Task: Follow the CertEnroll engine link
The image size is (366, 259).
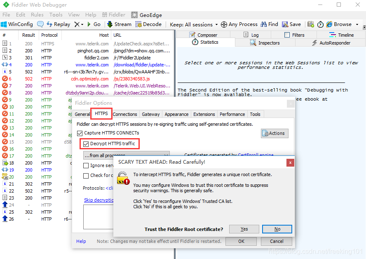Action: point(256,155)
